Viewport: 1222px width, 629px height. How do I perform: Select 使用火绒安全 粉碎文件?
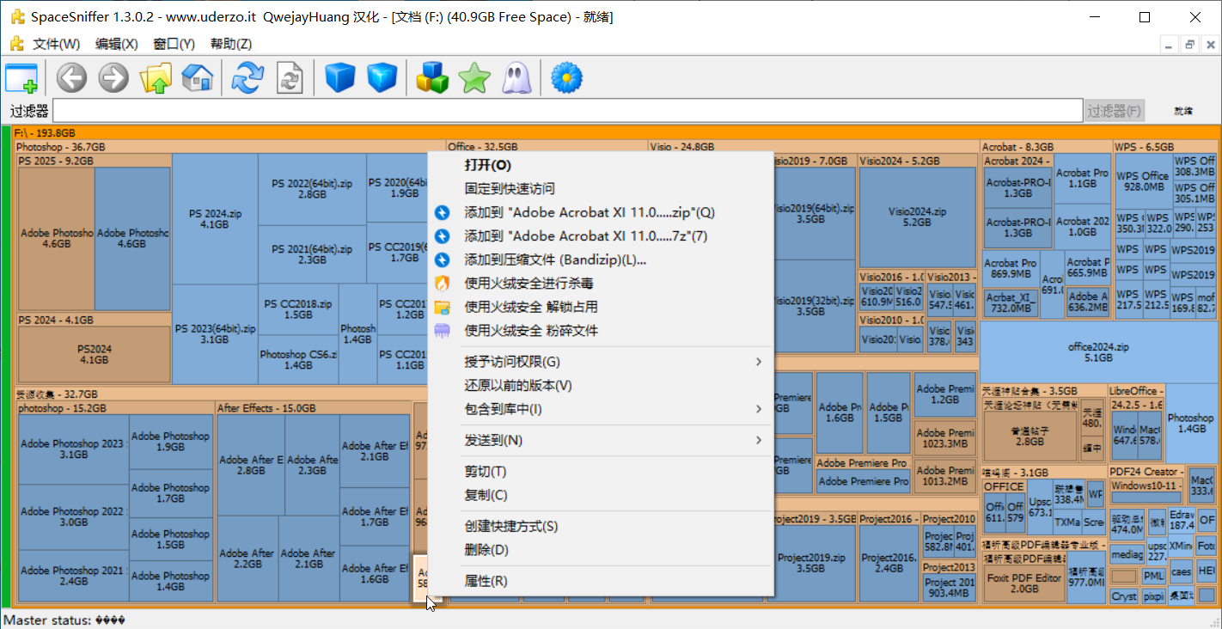[x=601, y=331]
